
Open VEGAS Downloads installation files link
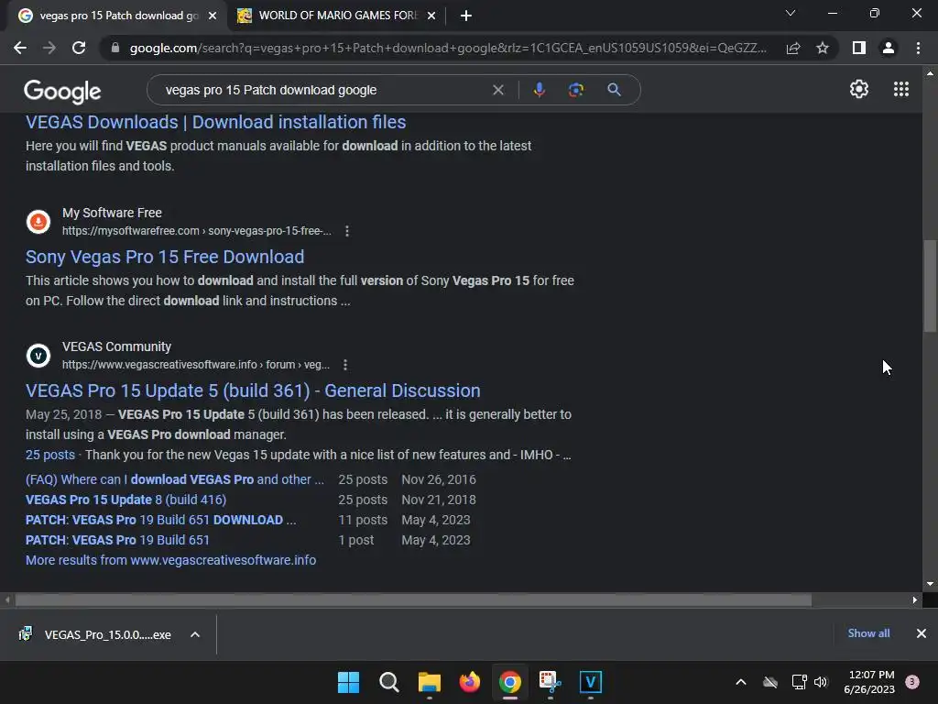[216, 122]
